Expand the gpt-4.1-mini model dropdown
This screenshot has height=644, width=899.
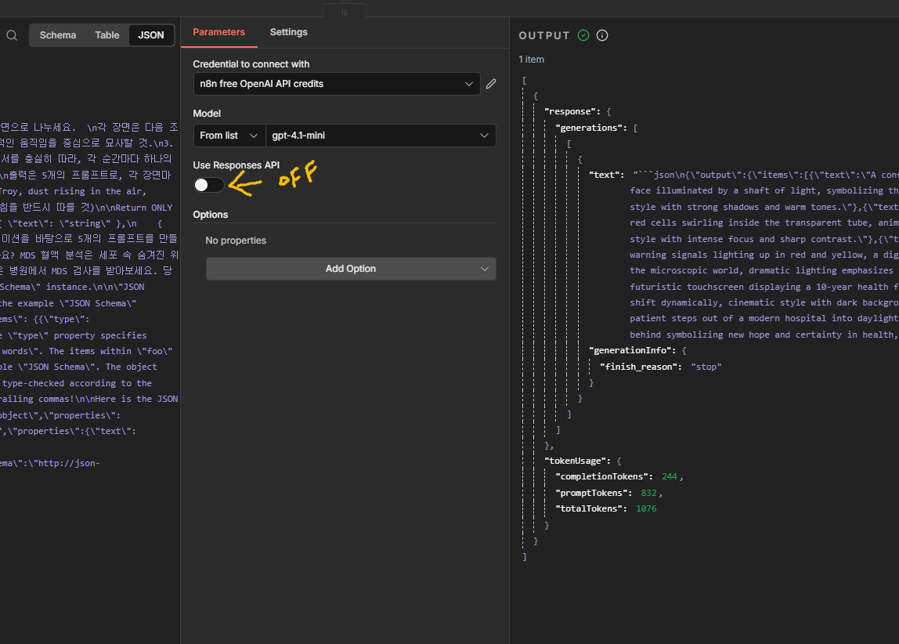pyautogui.click(x=381, y=136)
